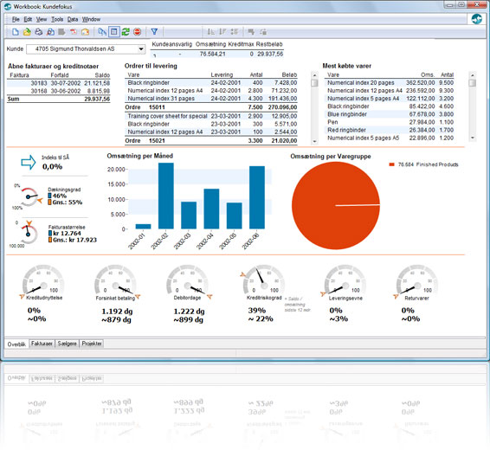The image size is (490, 450).
Task: Click the New document toolbar icon
Action: pos(16,32)
